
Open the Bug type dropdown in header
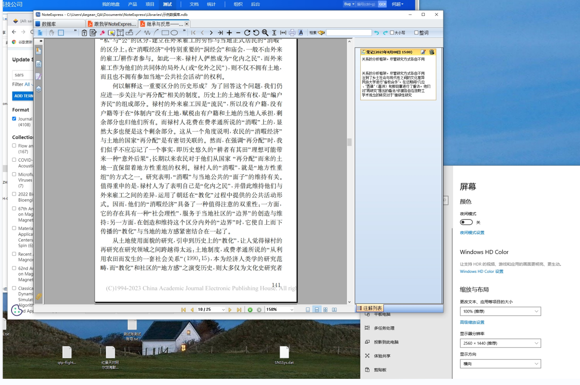pos(349,4)
